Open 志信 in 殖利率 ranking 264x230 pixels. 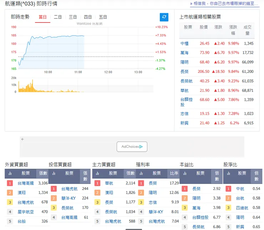click(x=153, y=202)
